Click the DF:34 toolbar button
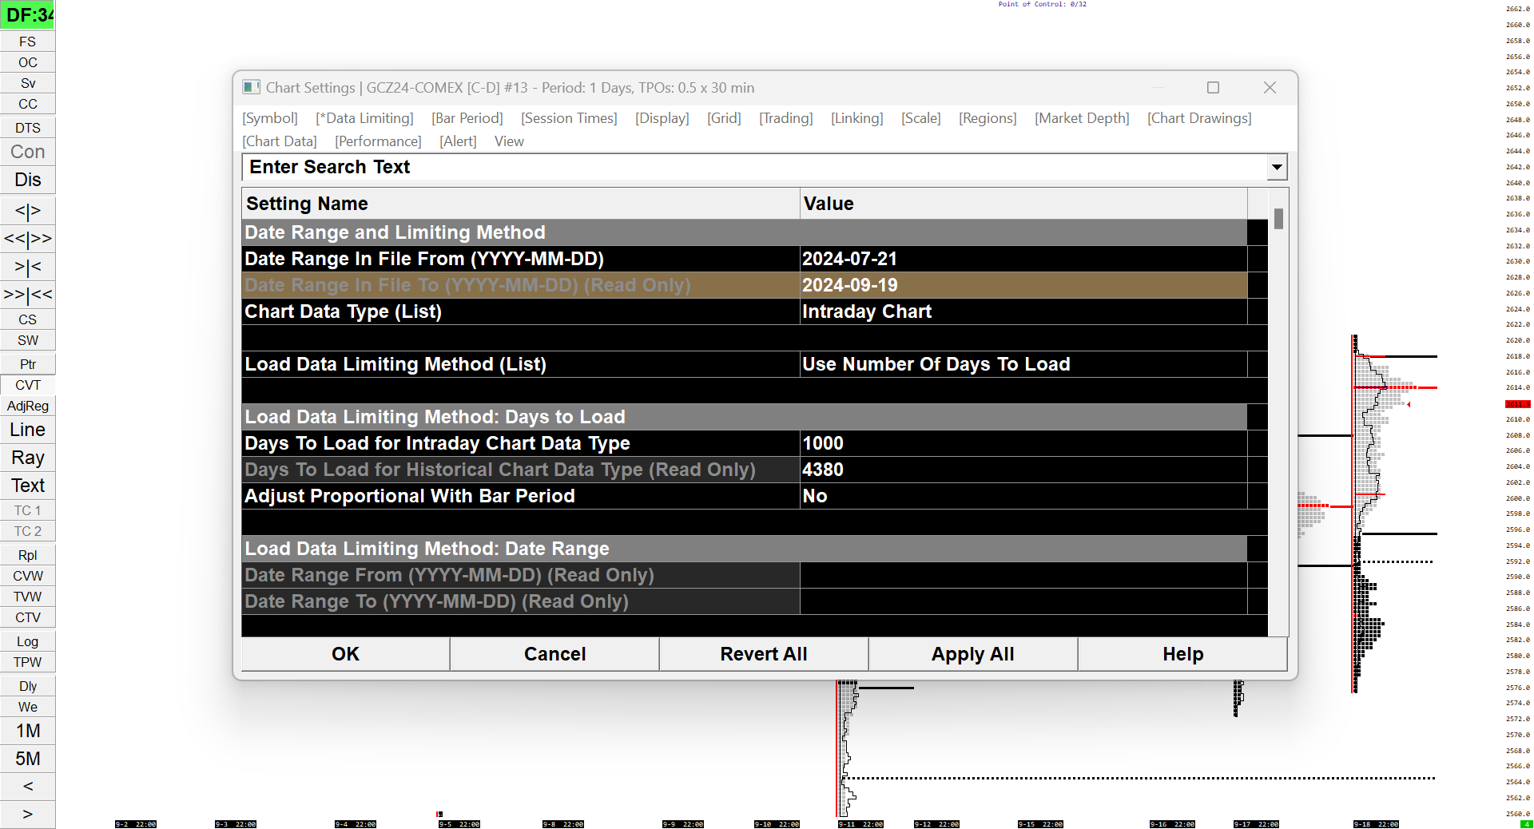Image resolution: width=1534 pixels, height=829 pixels. tap(27, 14)
